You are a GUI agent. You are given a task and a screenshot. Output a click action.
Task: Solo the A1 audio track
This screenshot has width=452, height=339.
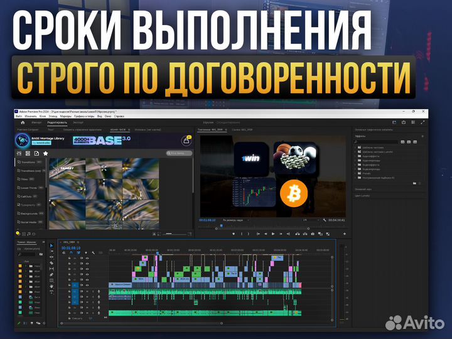pyautogui.click(x=93, y=291)
